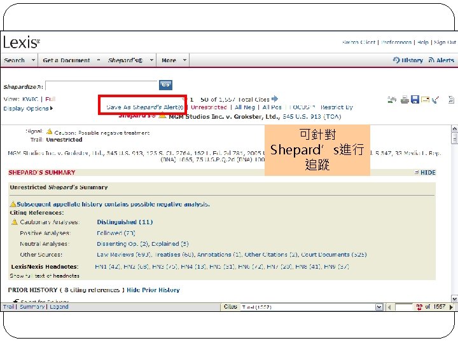Viewport: 458px width, 343px height.
Task: Switch to KWIC view
Action: coord(30,99)
